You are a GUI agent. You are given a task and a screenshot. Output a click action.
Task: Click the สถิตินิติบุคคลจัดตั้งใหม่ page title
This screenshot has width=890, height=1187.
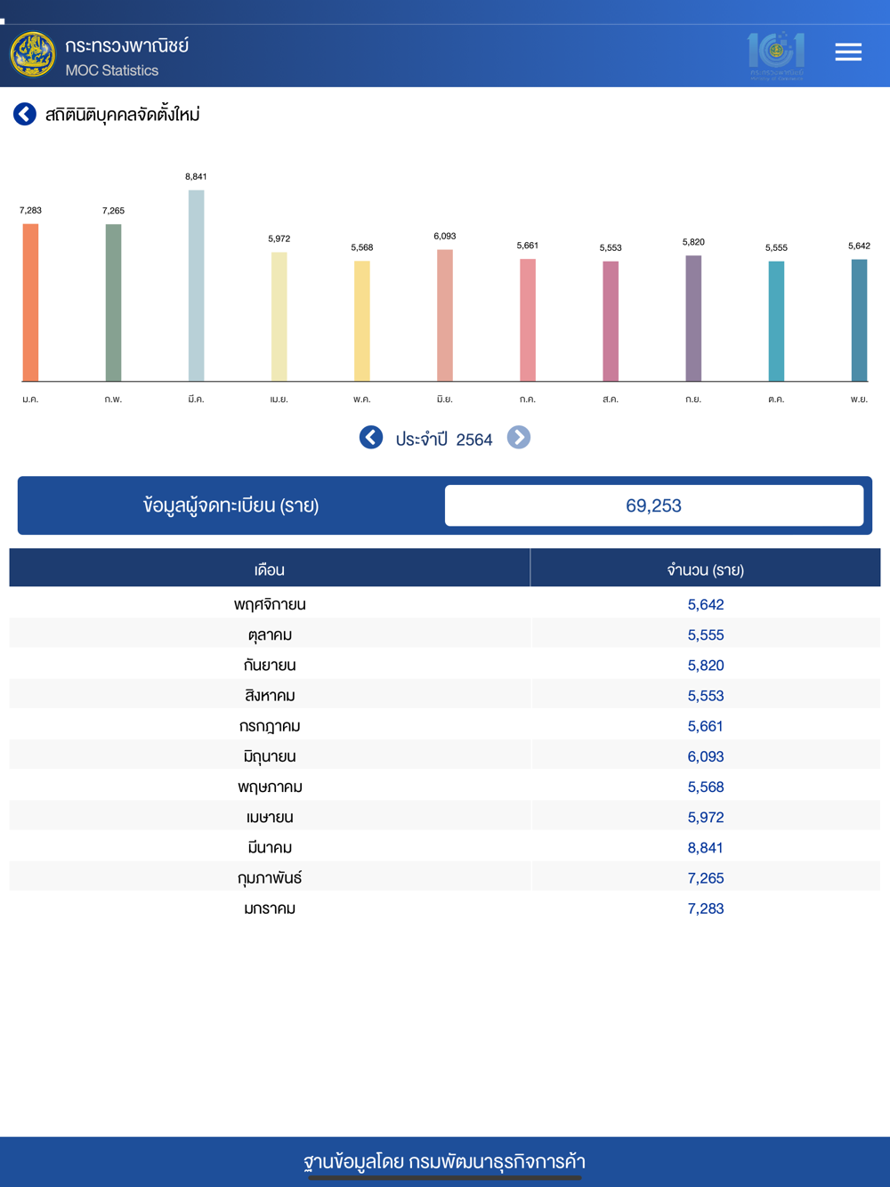point(123,114)
